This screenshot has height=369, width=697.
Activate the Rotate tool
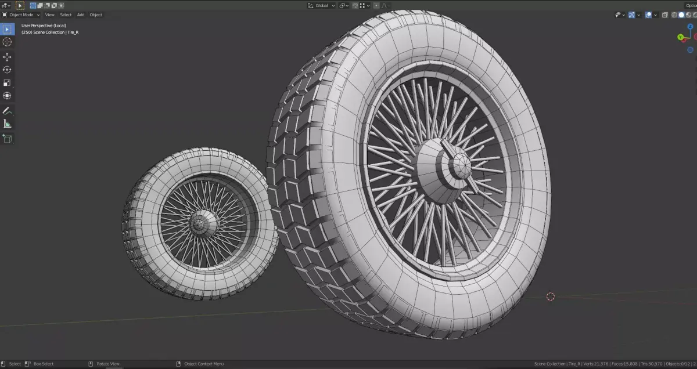pyautogui.click(x=7, y=70)
